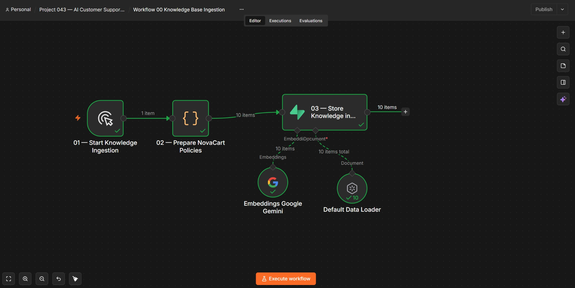Open the workflow options ellipsis menu
575x288 pixels.
pos(242,10)
